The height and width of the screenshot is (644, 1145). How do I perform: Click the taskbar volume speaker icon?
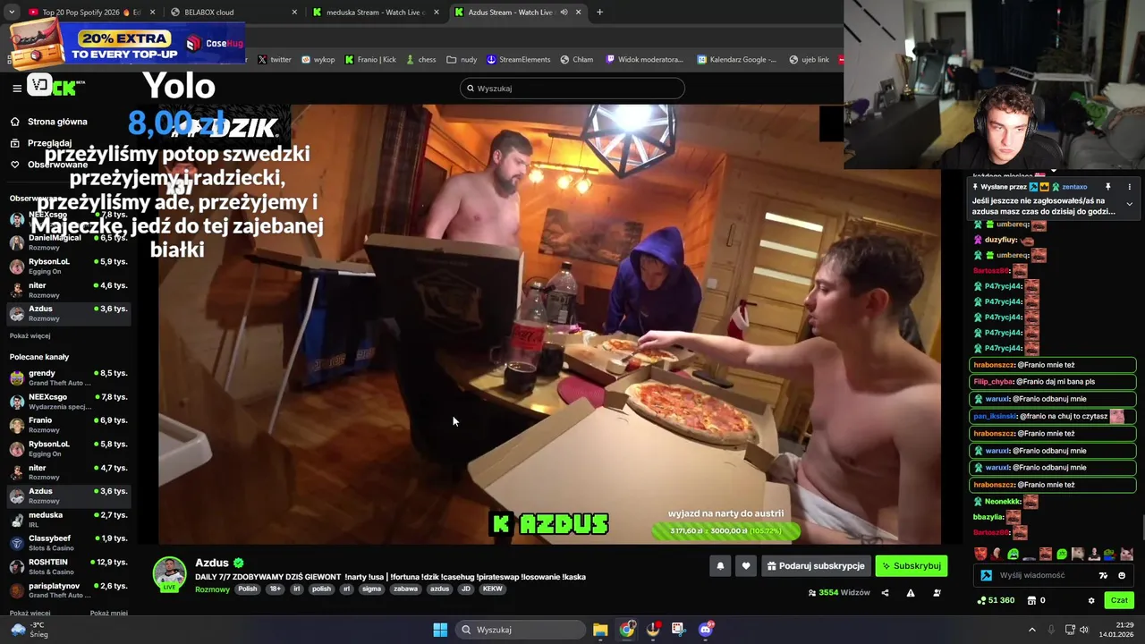click(x=1084, y=630)
